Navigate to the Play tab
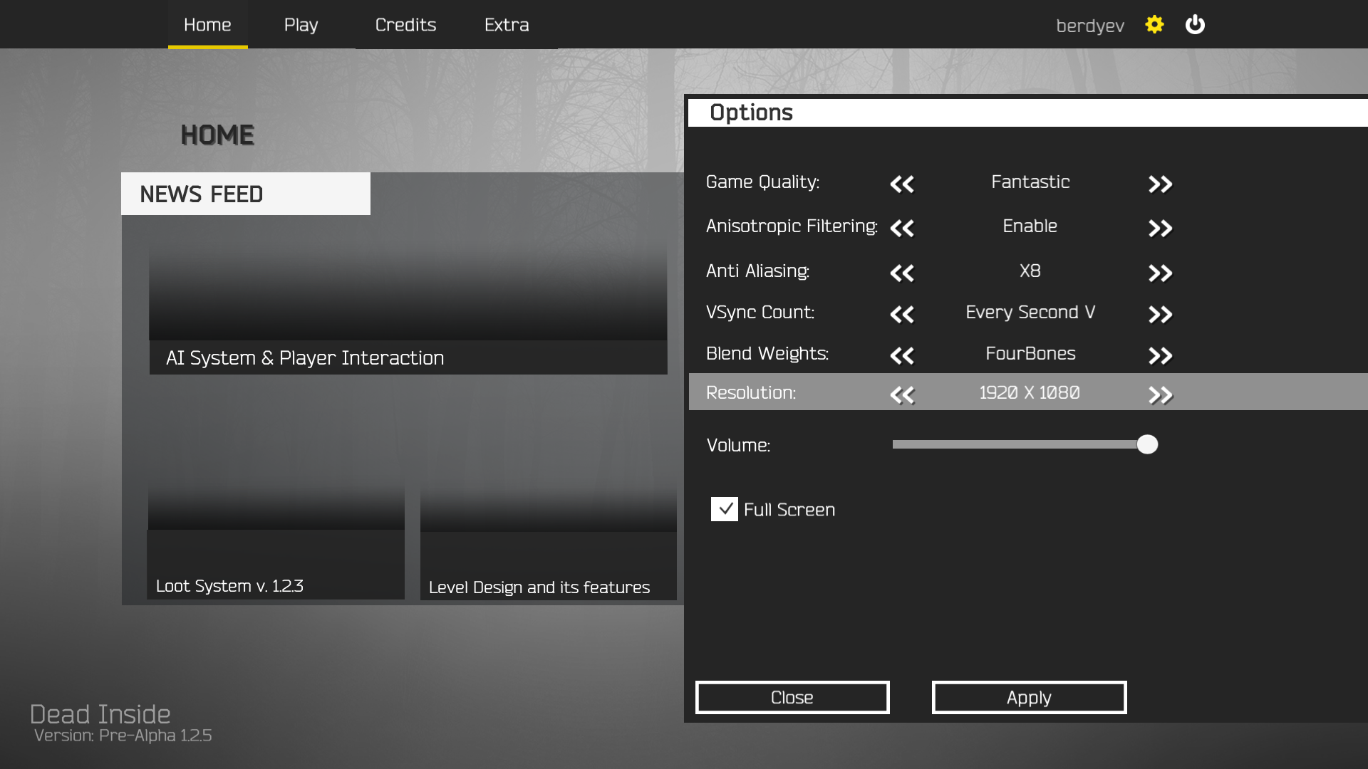This screenshot has height=769, width=1368. [300, 24]
